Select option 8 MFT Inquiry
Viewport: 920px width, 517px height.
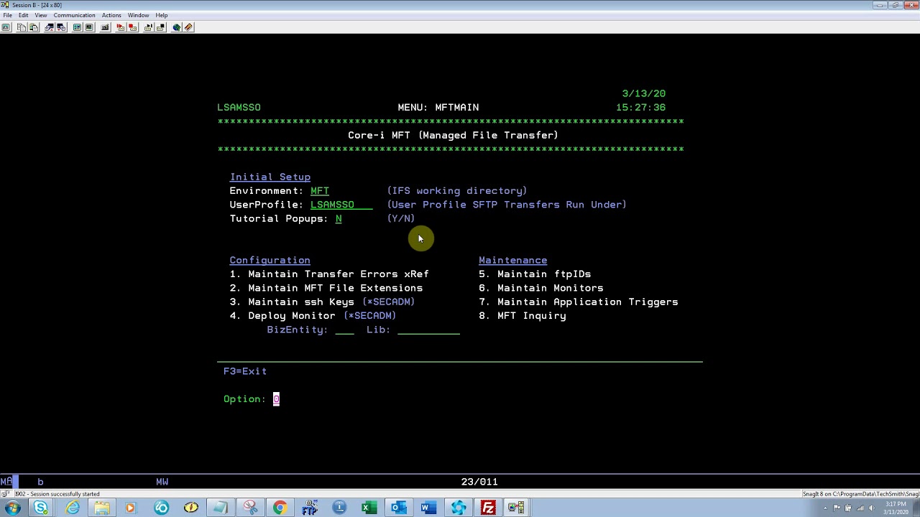tap(523, 316)
